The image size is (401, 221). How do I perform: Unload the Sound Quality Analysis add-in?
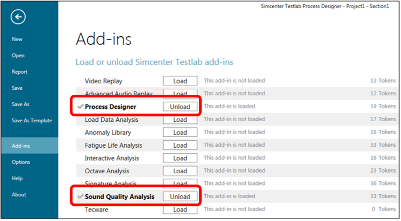180,196
